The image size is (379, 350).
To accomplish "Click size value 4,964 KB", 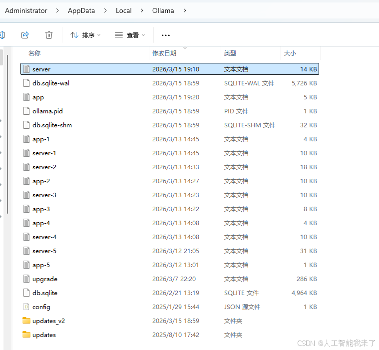I will (304, 293).
